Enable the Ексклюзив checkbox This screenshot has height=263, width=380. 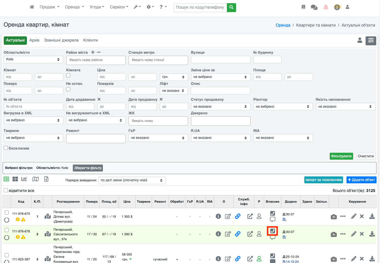[6, 148]
